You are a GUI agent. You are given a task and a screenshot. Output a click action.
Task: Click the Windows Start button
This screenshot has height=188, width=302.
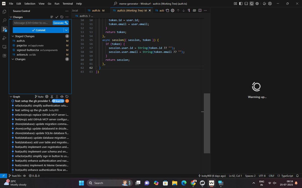[x=81, y=183]
